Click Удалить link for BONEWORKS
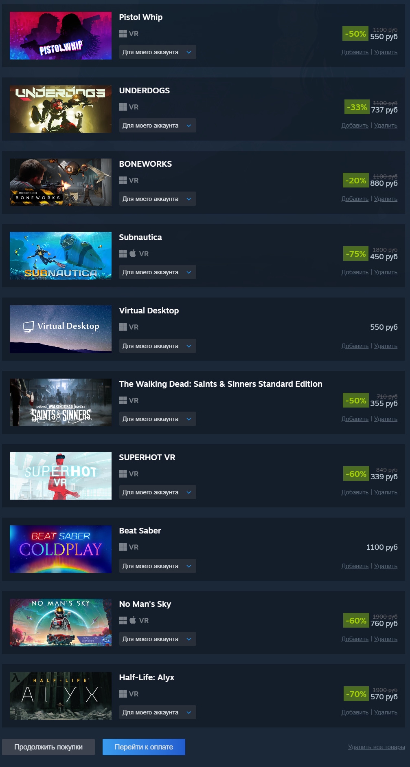 coord(386,199)
